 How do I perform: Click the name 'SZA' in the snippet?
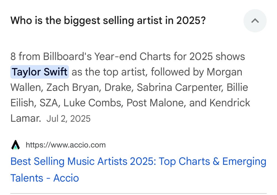[x=49, y=103]
